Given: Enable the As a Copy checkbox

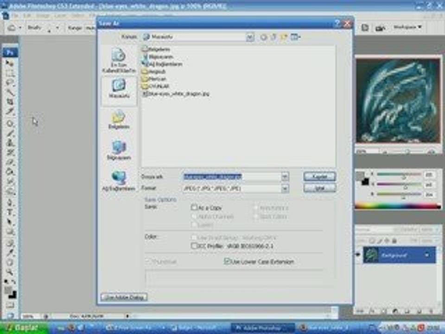Looking at the screenshot, I should [x=194, y=208].
